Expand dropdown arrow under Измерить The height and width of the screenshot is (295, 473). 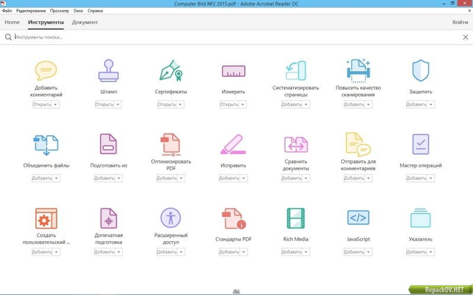click(243, 104)
